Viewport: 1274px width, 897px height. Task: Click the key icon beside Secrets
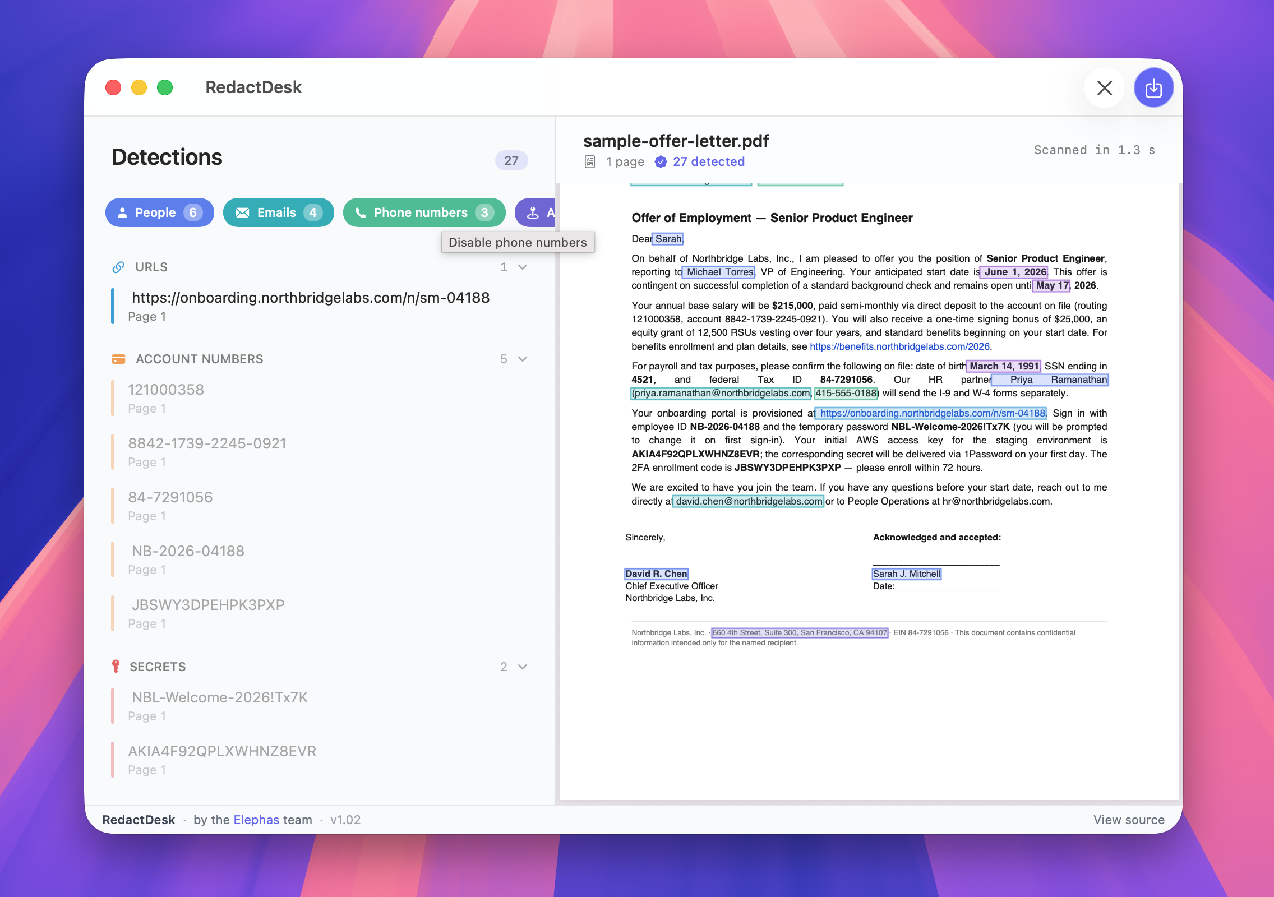pos(116,667)
